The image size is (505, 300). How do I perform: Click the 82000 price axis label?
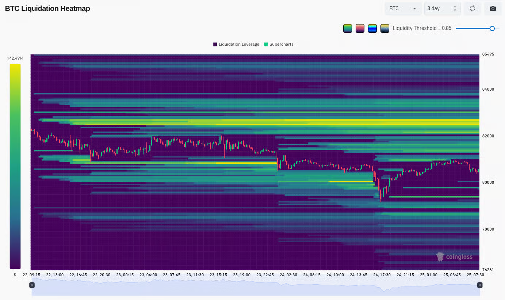pyautogui.click(x=488, y=136)
